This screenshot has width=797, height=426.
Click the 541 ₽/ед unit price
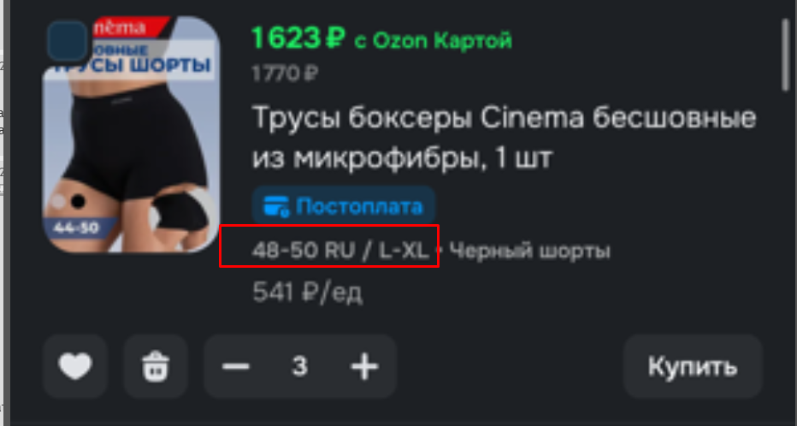click(x=308, y=293)
